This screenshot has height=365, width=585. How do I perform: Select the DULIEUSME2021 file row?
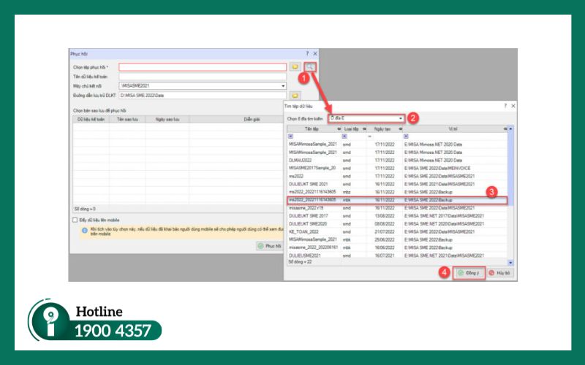click(x=397, y=255)
